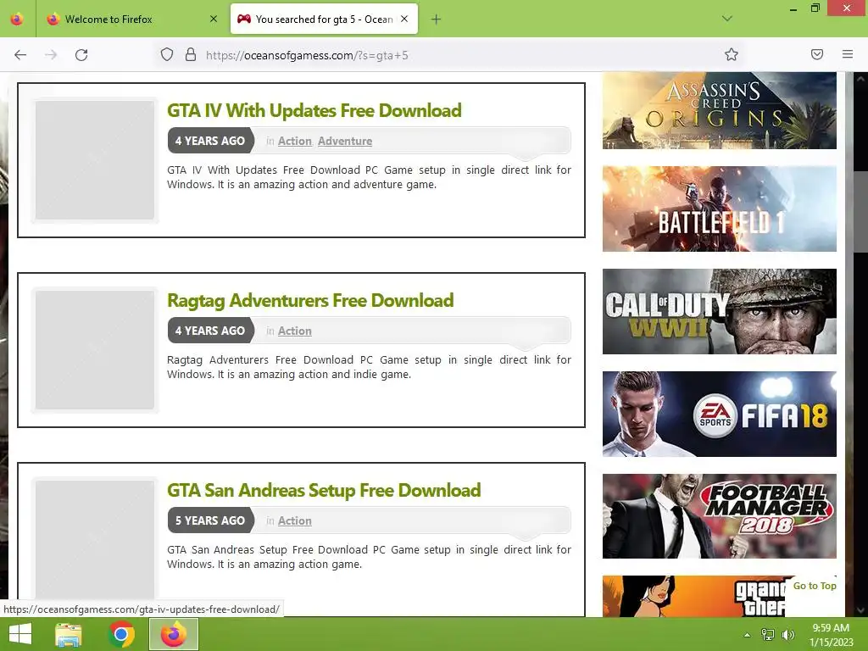868x651 pixels.
Task: Click Action category under GTA San Andreas
Action: click(294, 521)
